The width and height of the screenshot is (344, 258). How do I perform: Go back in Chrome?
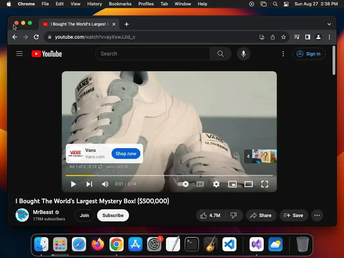coord(15,37)
